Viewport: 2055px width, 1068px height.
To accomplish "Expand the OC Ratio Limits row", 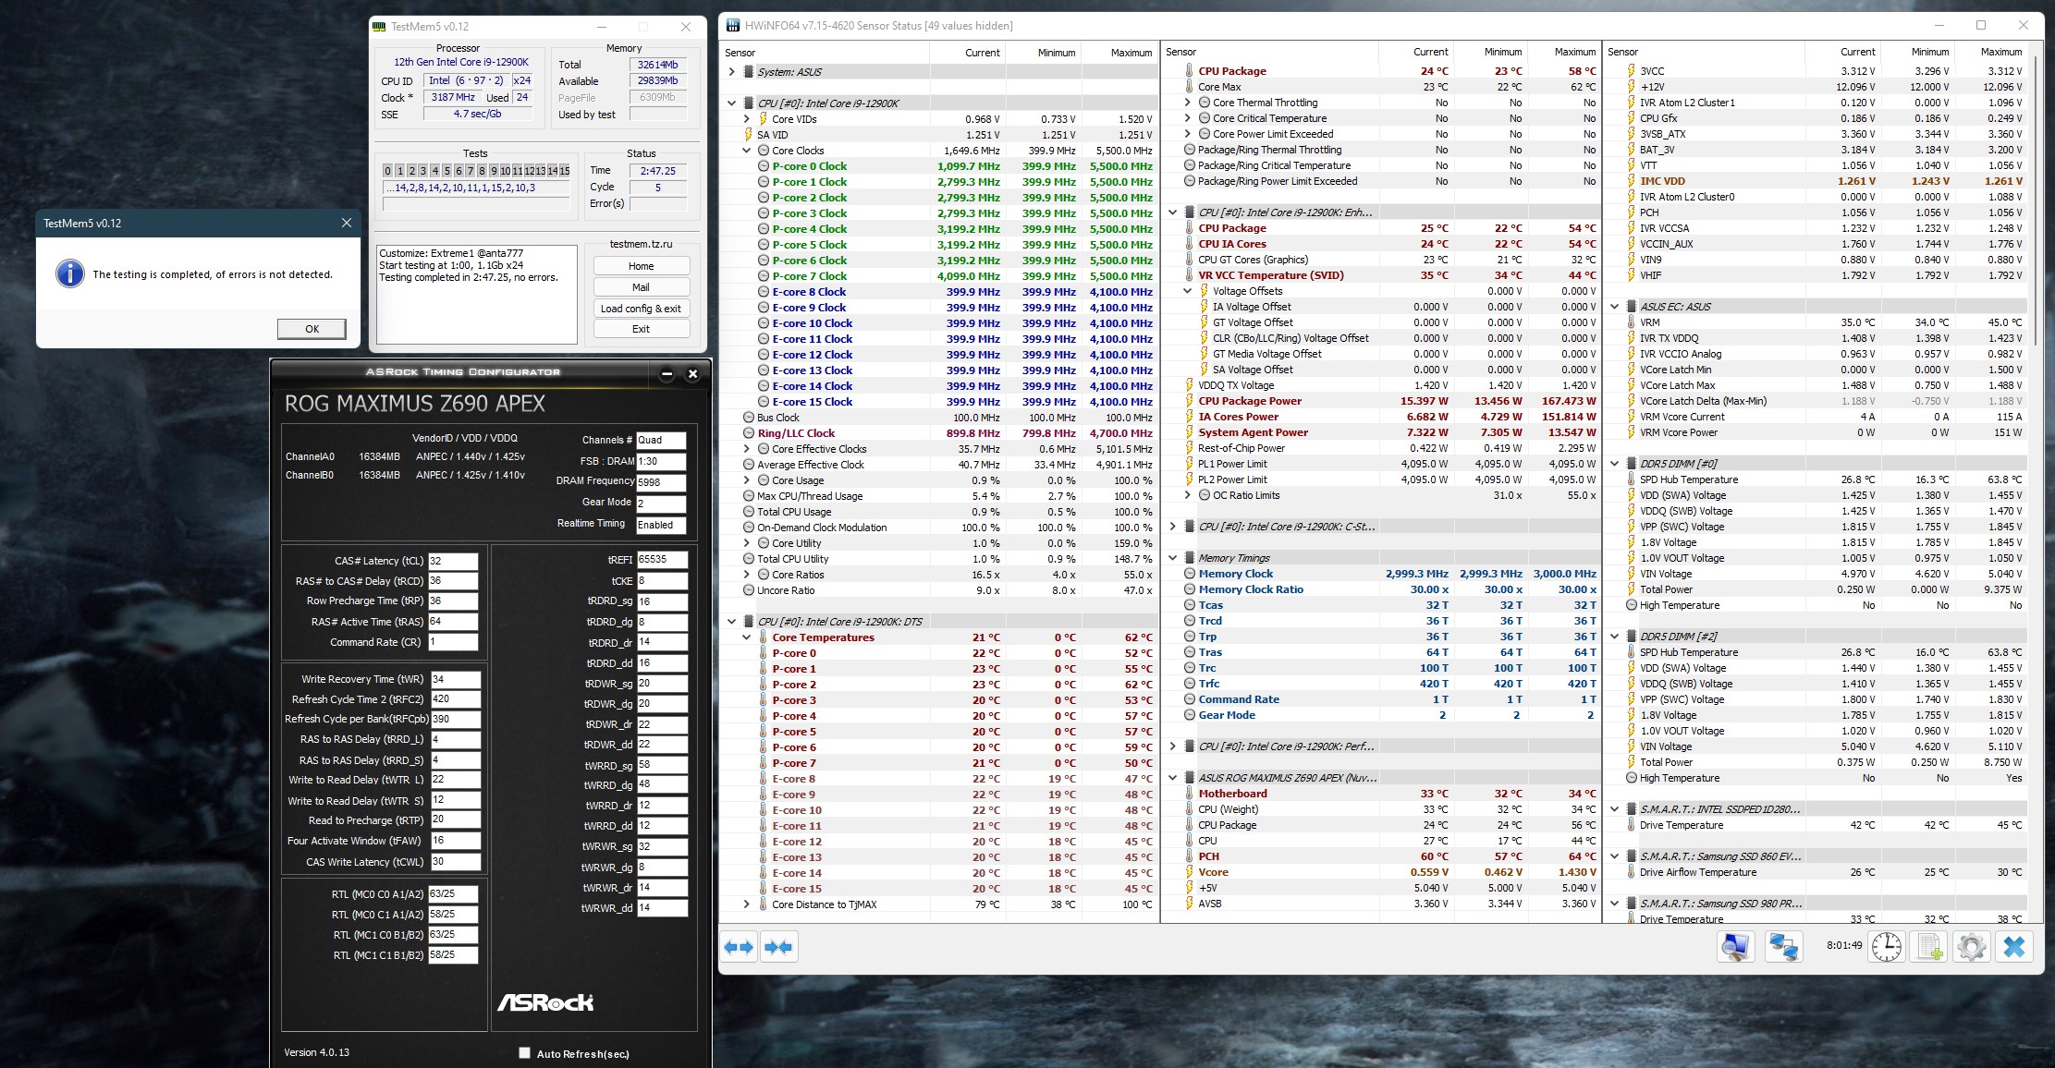I will click(1188, 495).
